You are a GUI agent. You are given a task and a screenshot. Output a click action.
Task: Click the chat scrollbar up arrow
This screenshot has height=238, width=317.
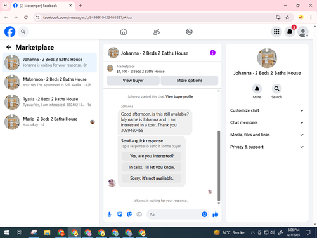[219, 91]
